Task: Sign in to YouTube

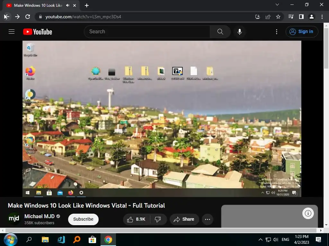Action: pos(302,32)
